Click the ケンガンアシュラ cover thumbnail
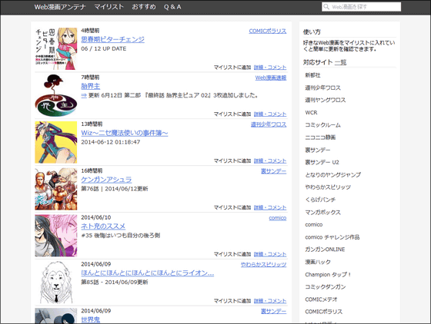The image size is (431, 324). (x=56, y=189)
